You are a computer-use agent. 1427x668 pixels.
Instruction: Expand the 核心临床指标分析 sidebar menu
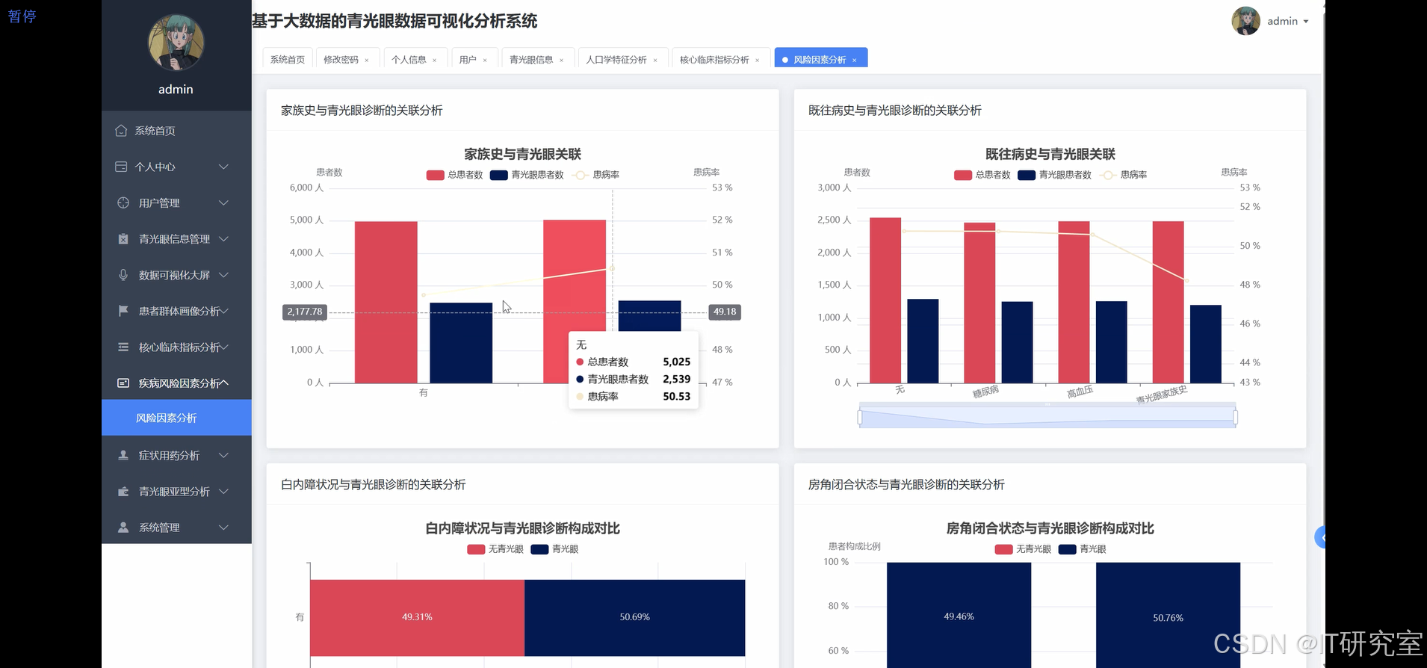pyautogui.click(x=223, y=347)
